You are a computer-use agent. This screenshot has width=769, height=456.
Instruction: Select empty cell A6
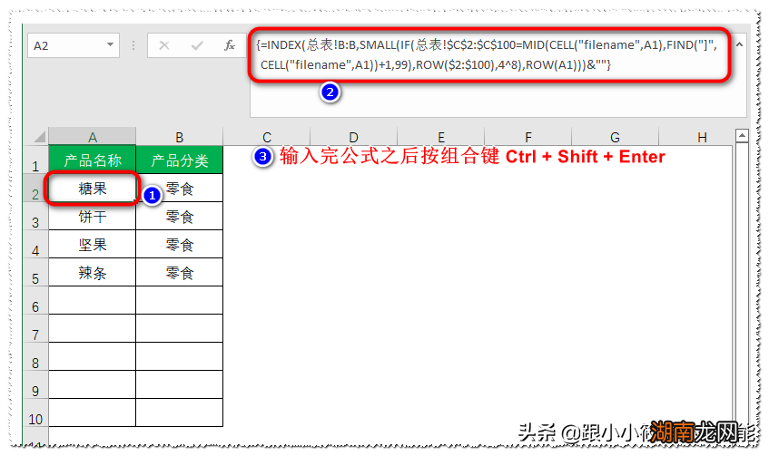coord(93,300)
